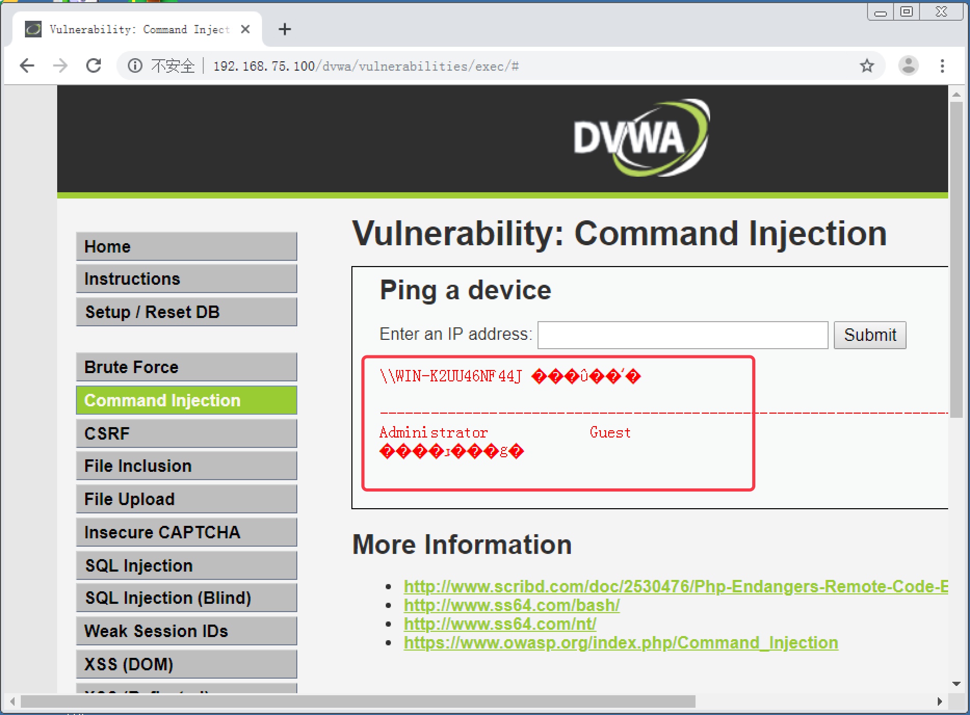Viewport: 970px width, 715px height.
Task: Go to SQL Injection
Action: coord(187,565)
